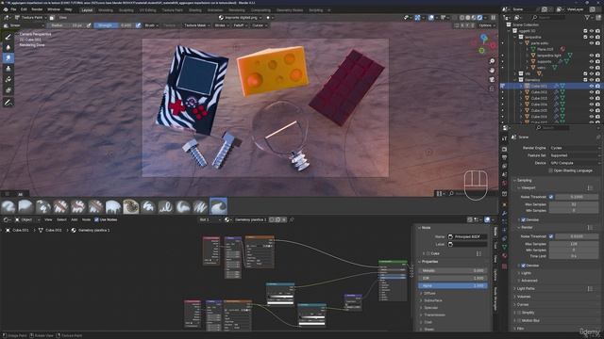Select the Annotate tool in viewport toolbar
This screenshot has width=604, height=339.
(x=8, y=103)
